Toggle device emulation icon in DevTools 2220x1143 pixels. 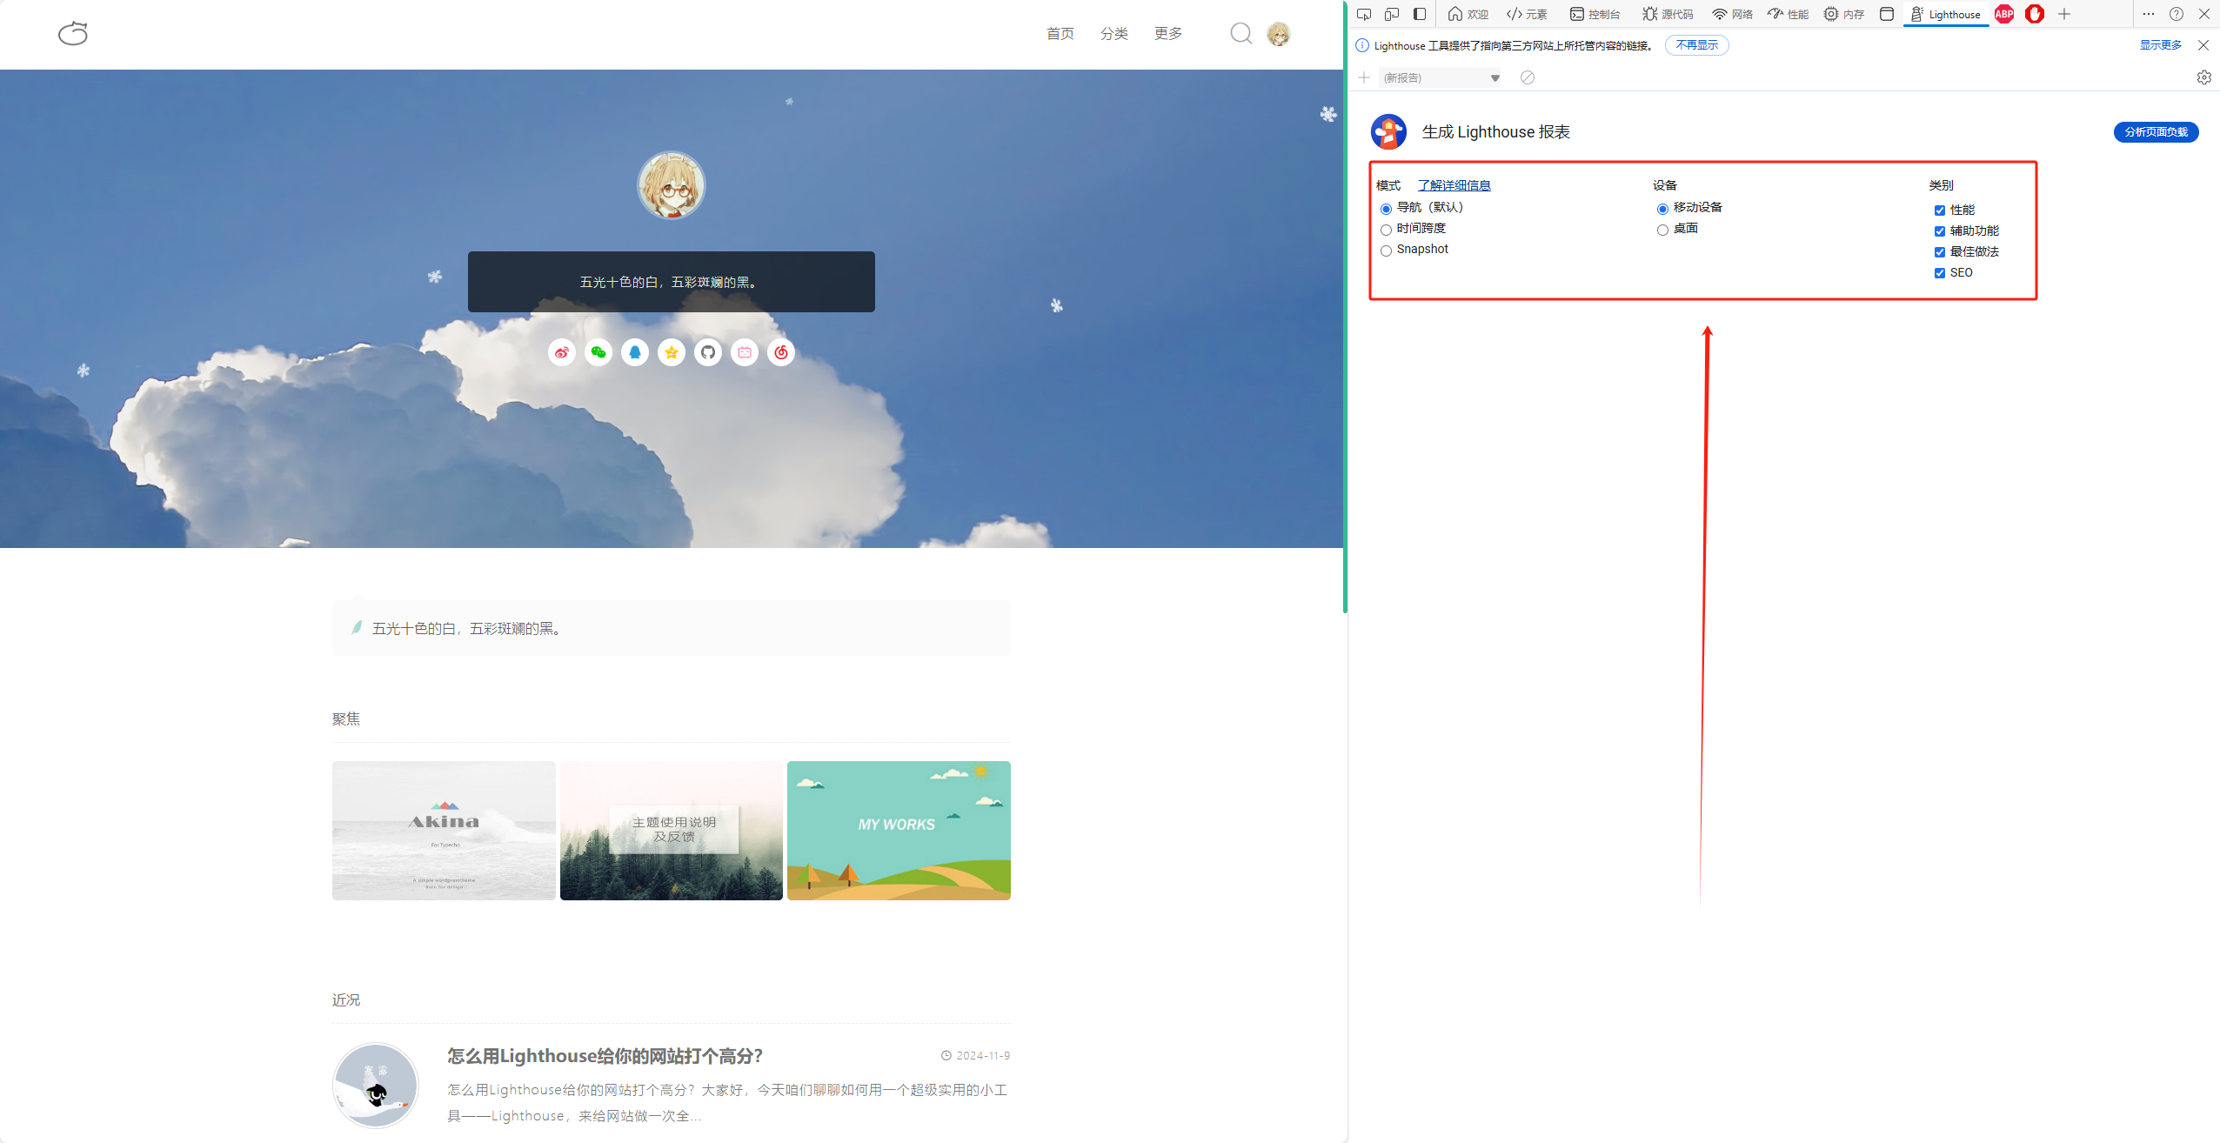(1392, 14)
